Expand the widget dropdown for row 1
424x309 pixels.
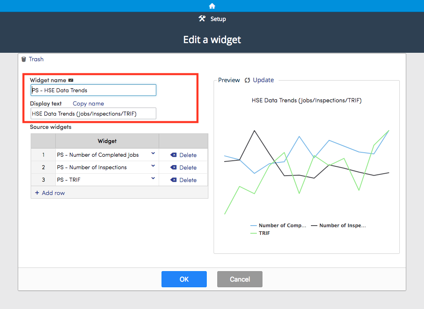(x=153, y=153)
